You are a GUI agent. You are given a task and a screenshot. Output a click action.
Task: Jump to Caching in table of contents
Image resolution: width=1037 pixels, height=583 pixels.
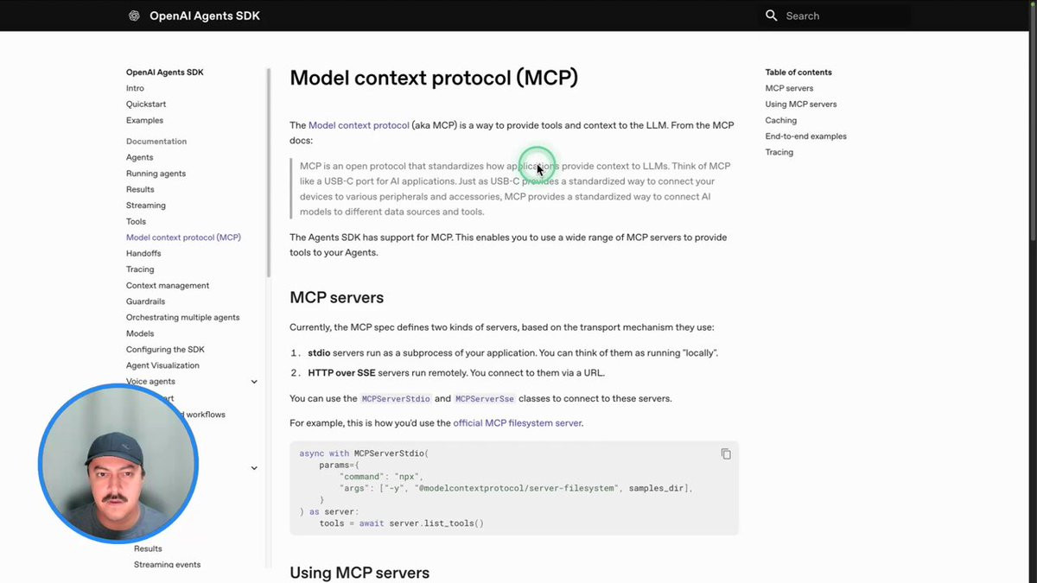click(781, 120)
